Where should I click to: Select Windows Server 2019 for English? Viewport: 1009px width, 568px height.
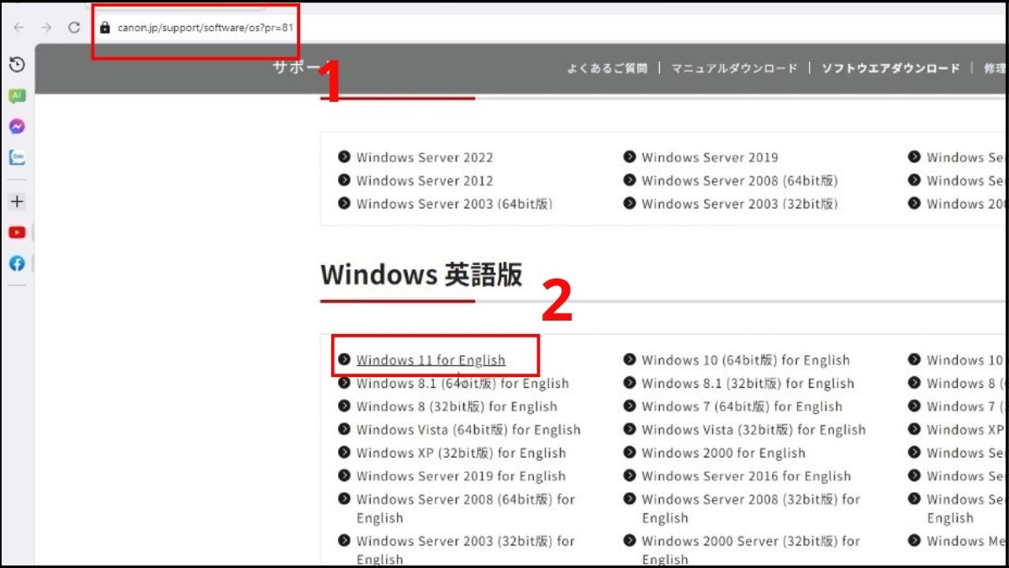(x=461, y=476)
